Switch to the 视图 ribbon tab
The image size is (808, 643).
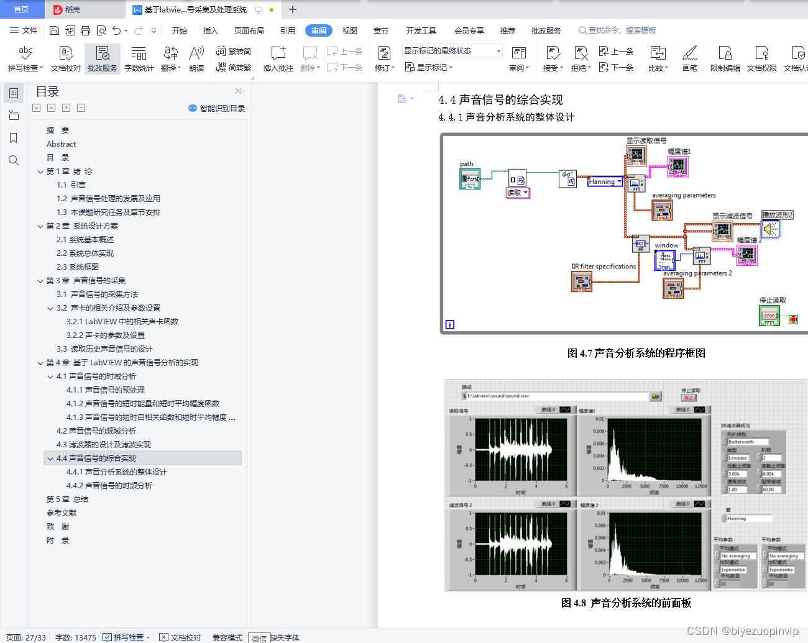350,30
